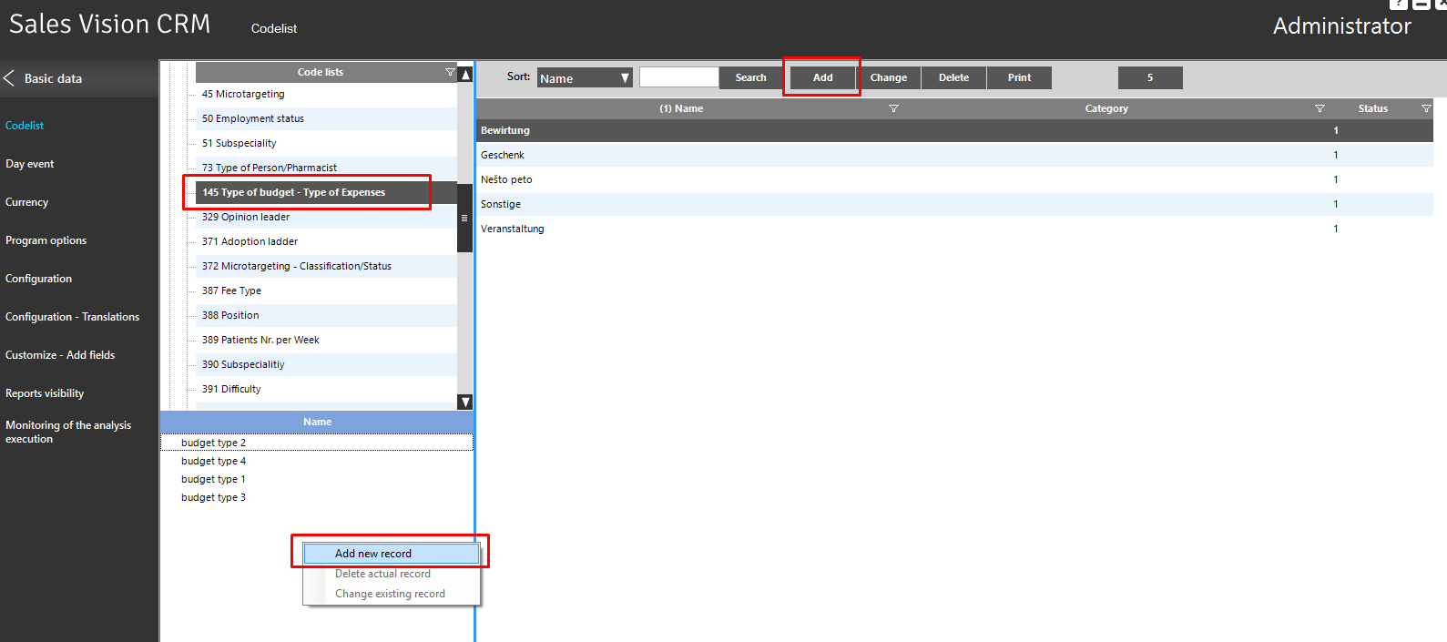Click the Code lists filter funnel icon
The width and height of the screenshot is (1447, 642).
click(x=450, y=72)
